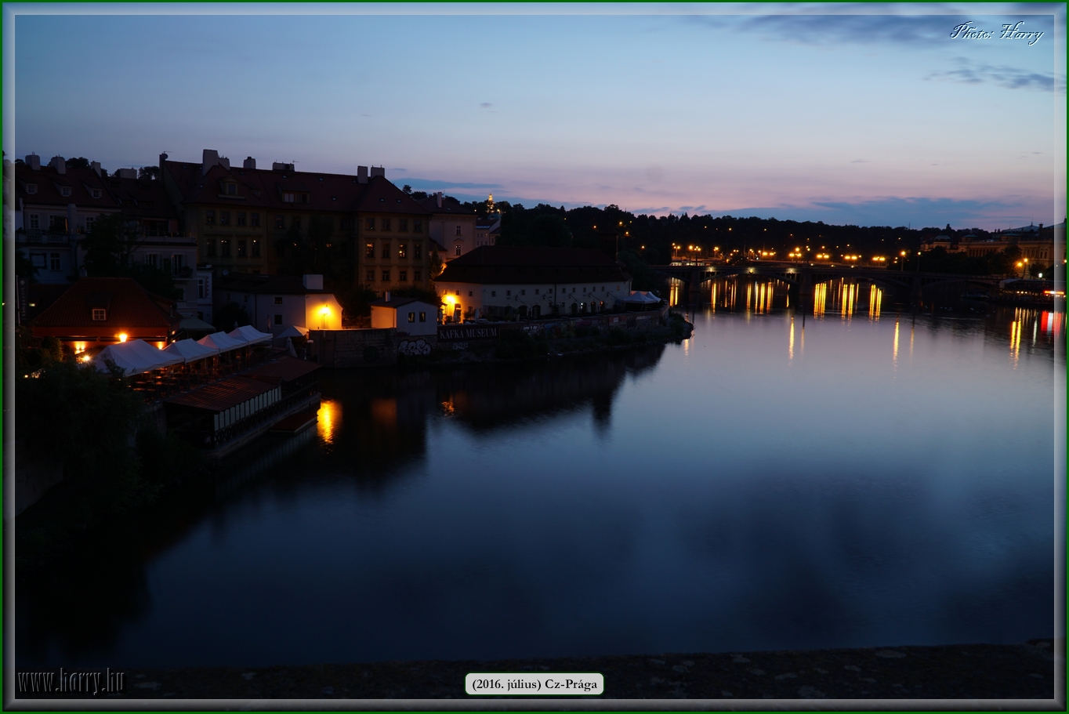Screen dimensions: 1069x714
Task: Click the KAFKA MUSEUM sign
Action: (468, 333)
